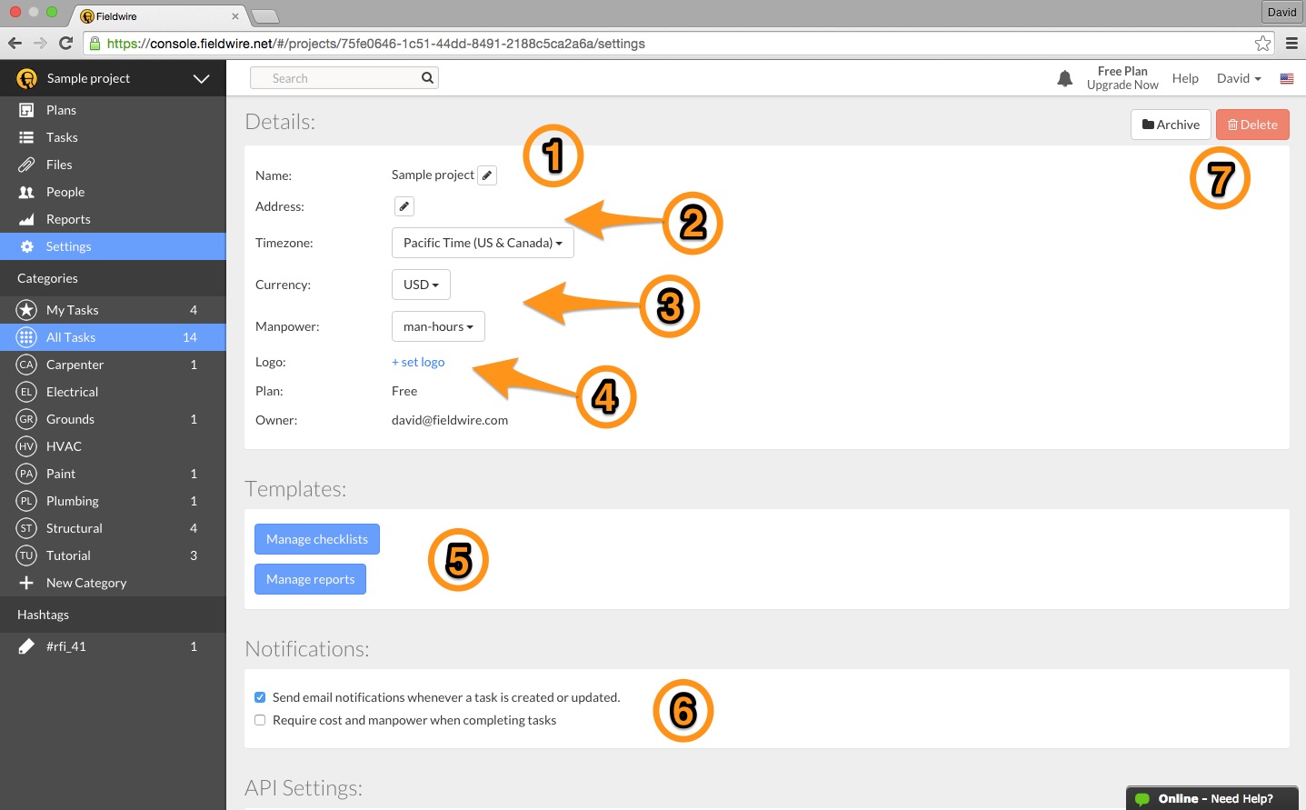
Task: Click the US flag language icon
Action: click(x=1287, y=79)
